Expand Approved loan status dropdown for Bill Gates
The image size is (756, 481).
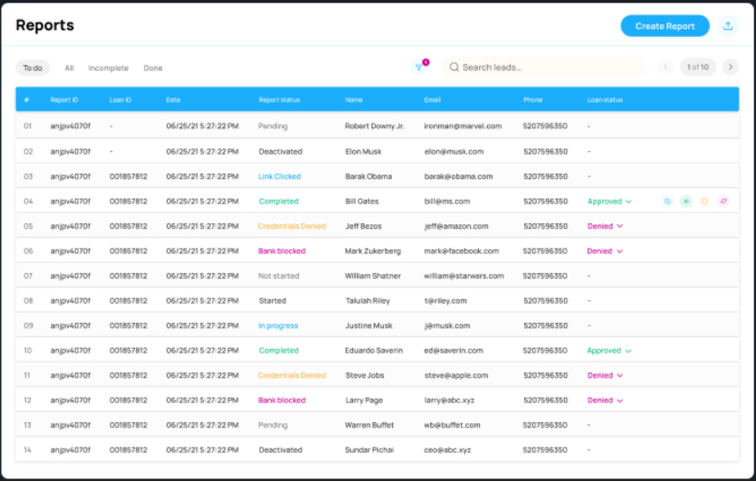(609, 202)
